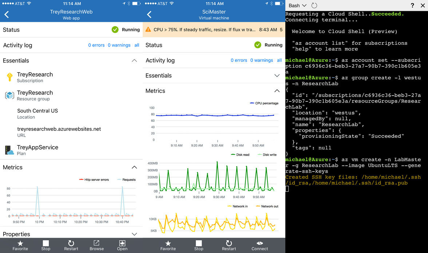Viewport: 428px width, 253px height.
Task: Restart the SciMaster virtual machine
Action: [x=229, y=245]
